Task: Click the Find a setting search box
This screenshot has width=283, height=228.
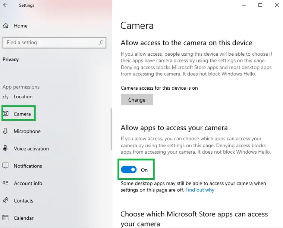Action: tap(54, 43)
